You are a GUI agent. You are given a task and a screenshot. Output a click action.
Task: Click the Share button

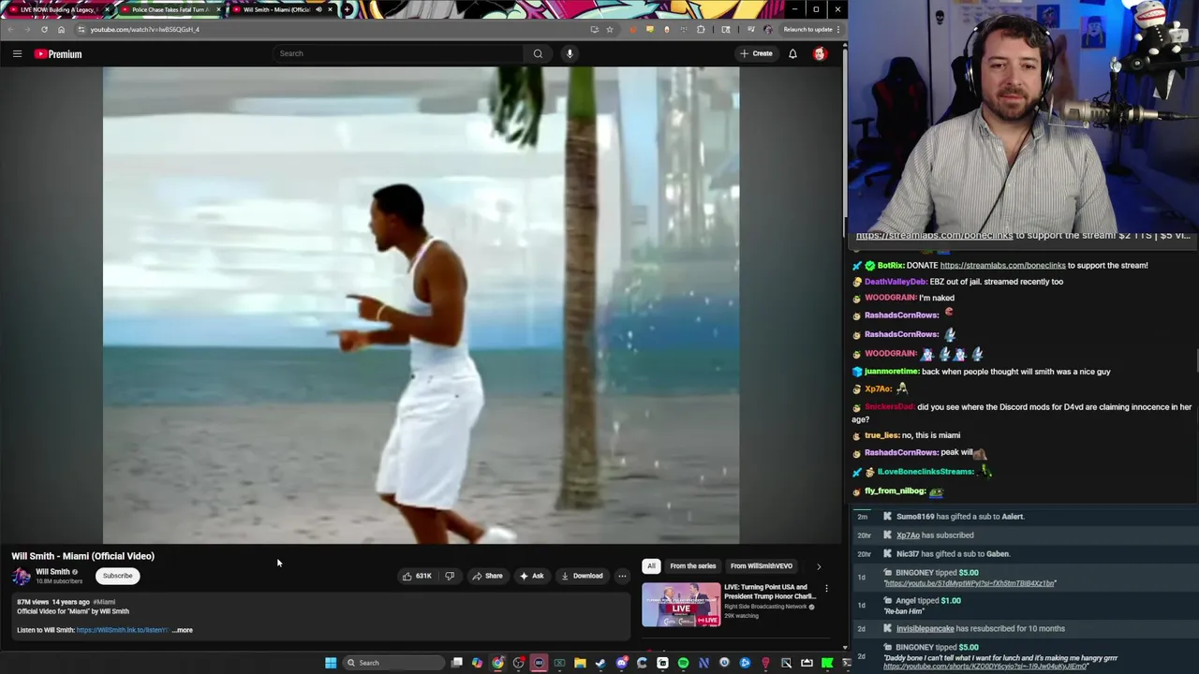click(487, 576)
